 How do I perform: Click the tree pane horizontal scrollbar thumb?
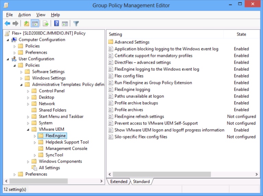coord(39,181)
